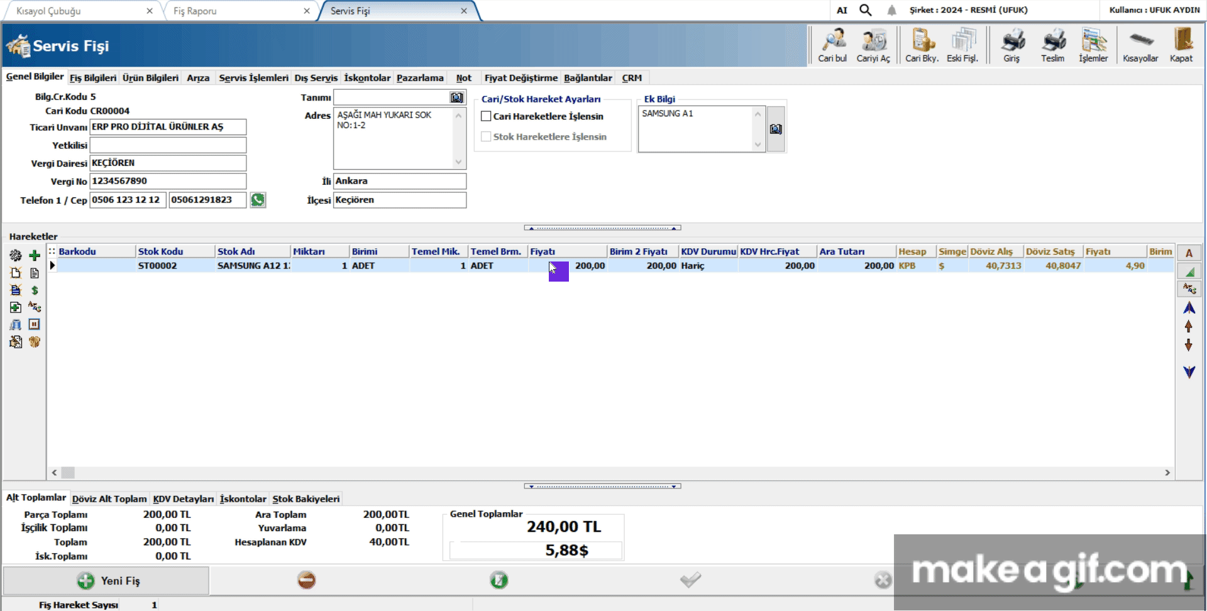Collapse the upper panel splitter bar
The height and width of the screenshot is (611, 1207).
[x=602, y=228]
